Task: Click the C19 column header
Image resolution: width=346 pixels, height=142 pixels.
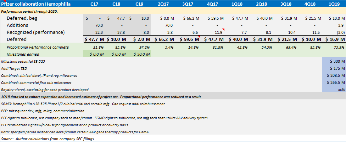Action: [139, 4]
